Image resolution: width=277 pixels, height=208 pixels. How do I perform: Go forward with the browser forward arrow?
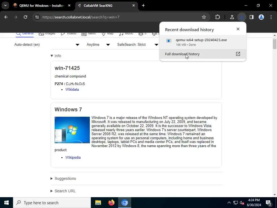tap(15, 17)
